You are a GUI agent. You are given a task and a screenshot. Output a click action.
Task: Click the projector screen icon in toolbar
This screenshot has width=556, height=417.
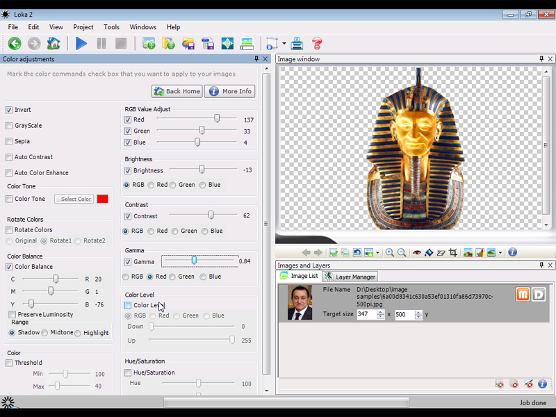(272, 44)
